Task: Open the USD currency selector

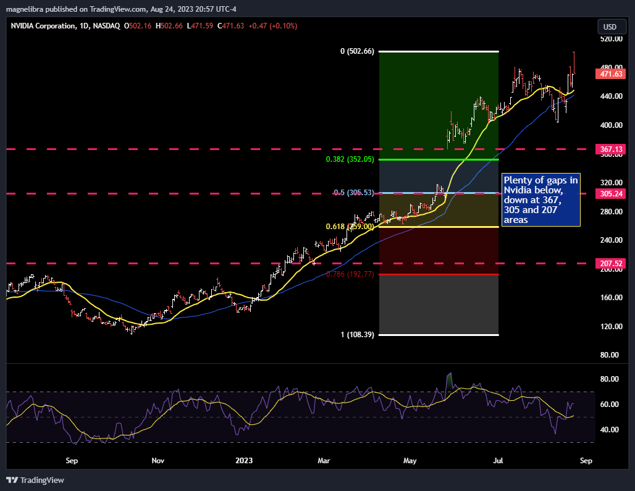Action: click(612, 27)
